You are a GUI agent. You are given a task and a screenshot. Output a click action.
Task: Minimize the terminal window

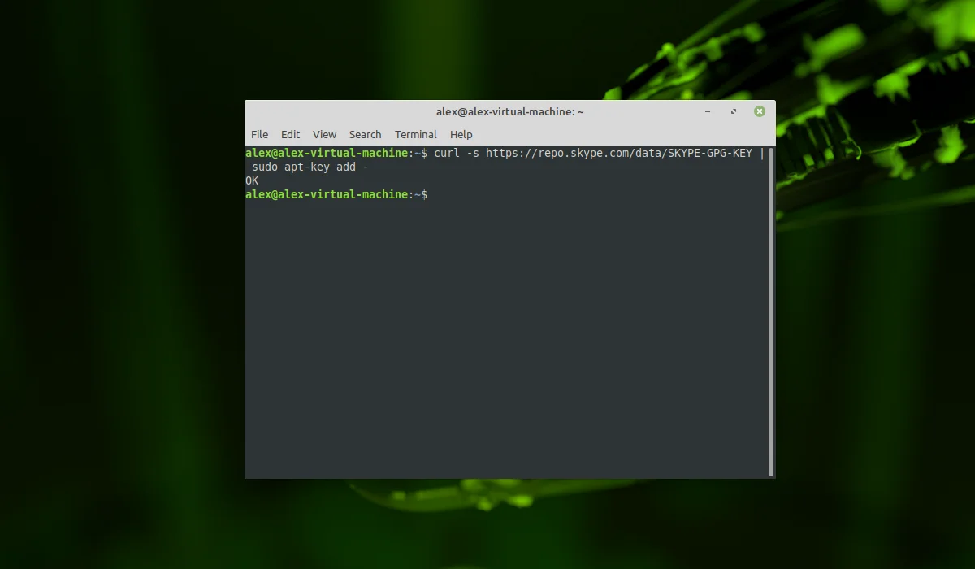coord(708,111)
